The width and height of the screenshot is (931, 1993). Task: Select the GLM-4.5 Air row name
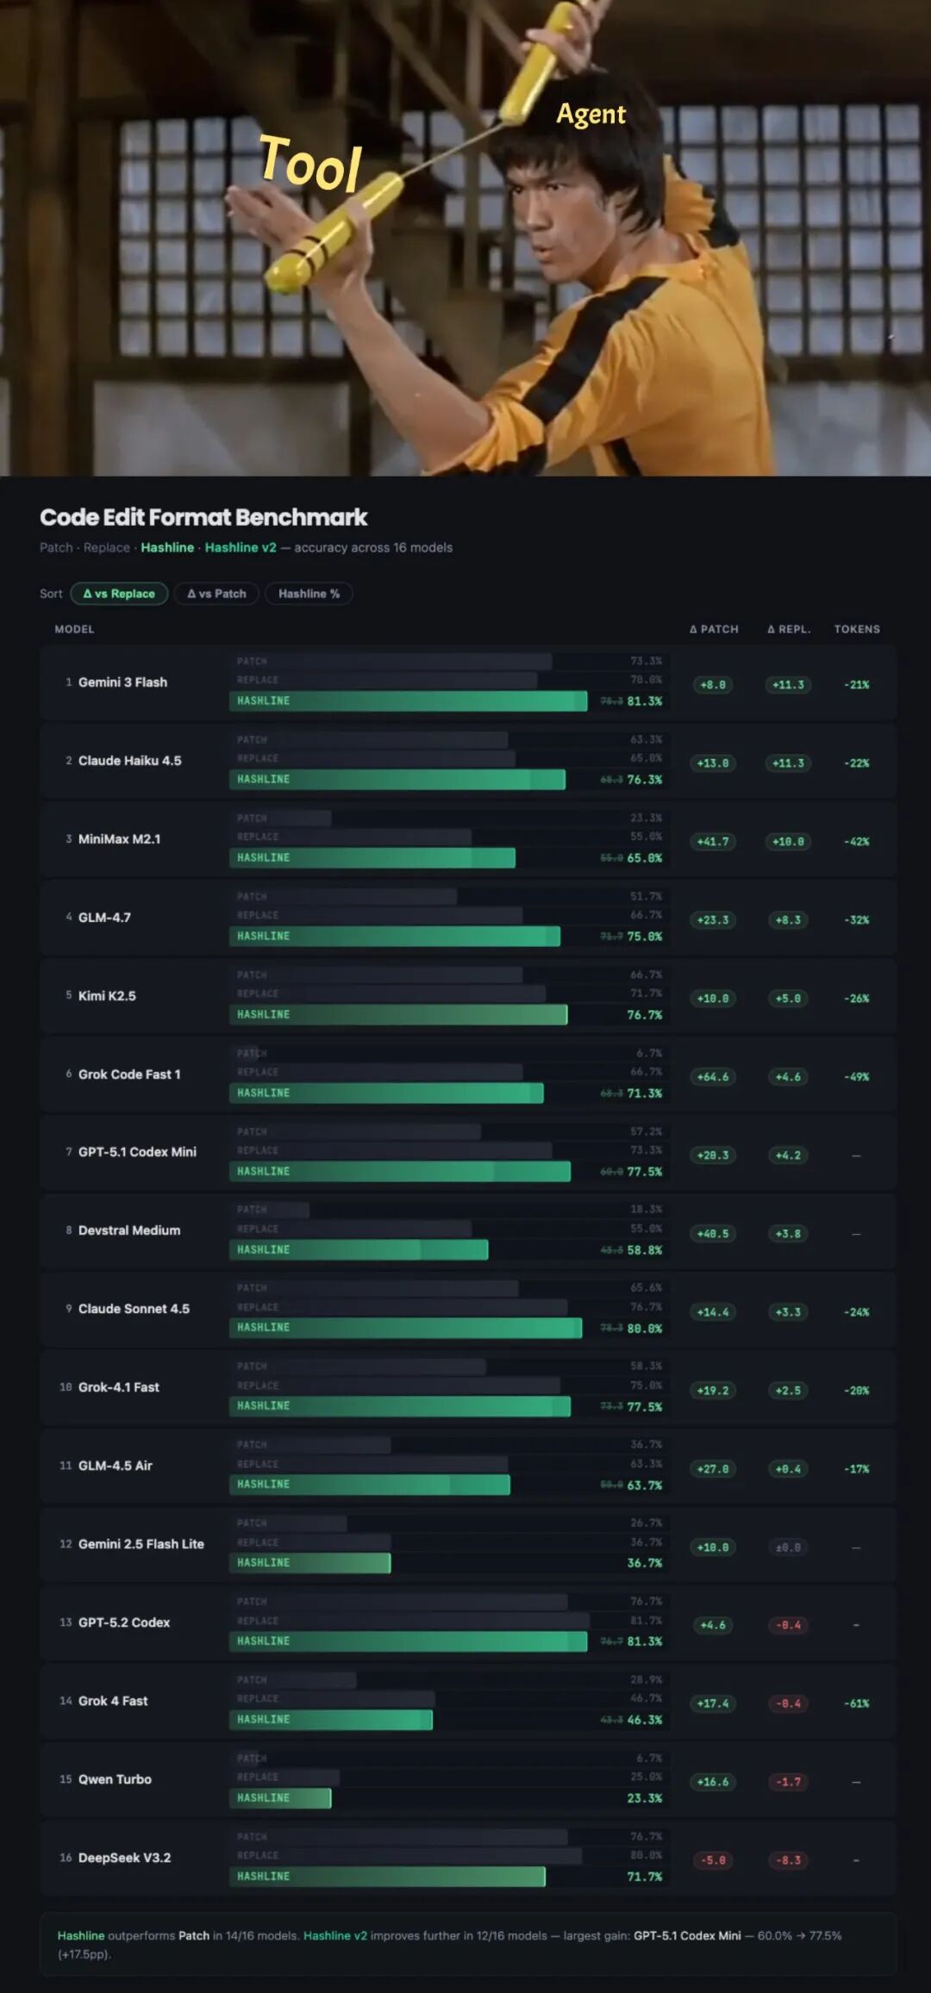[116, 1466]
